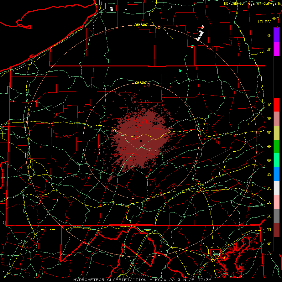Select the yellow BD big drops swatch
282x282 pixels.
tap(277, 133)
